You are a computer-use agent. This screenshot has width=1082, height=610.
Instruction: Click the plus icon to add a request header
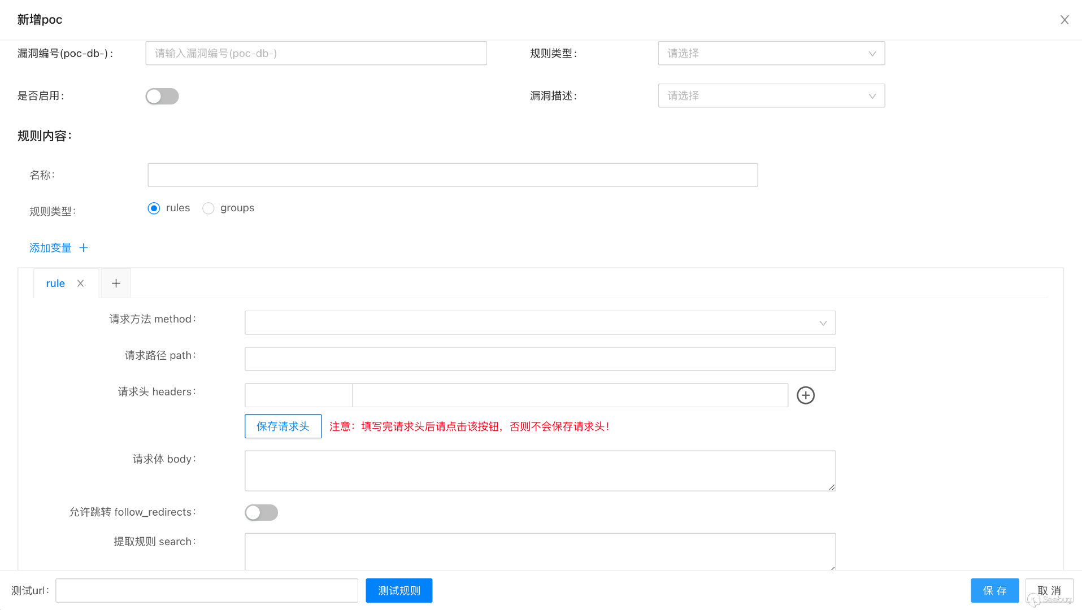(805, 395)
